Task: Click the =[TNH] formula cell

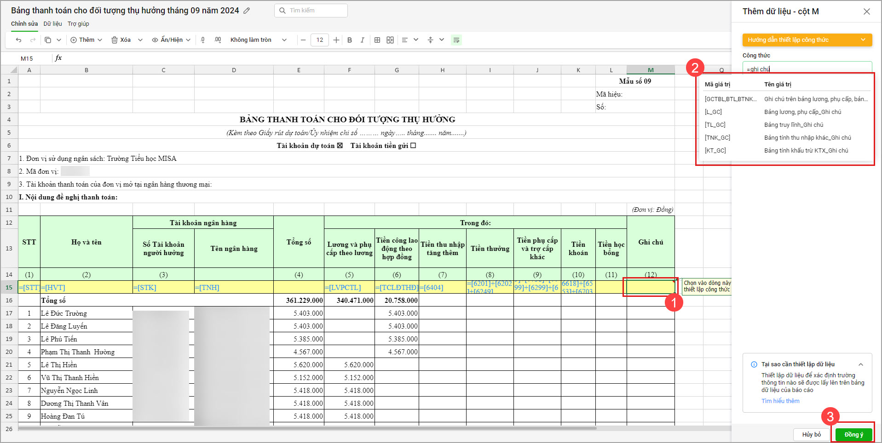Action: (234, 287)
